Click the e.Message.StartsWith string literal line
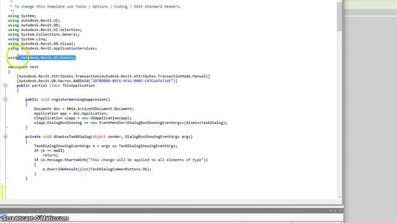 [121, 160]
